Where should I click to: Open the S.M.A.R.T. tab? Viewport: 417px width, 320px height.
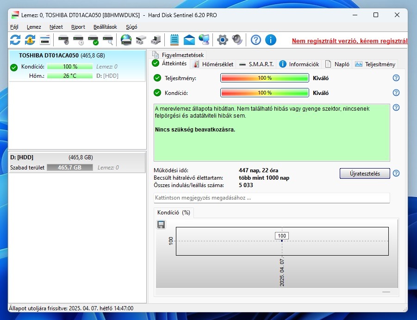[x=256, y=64]
